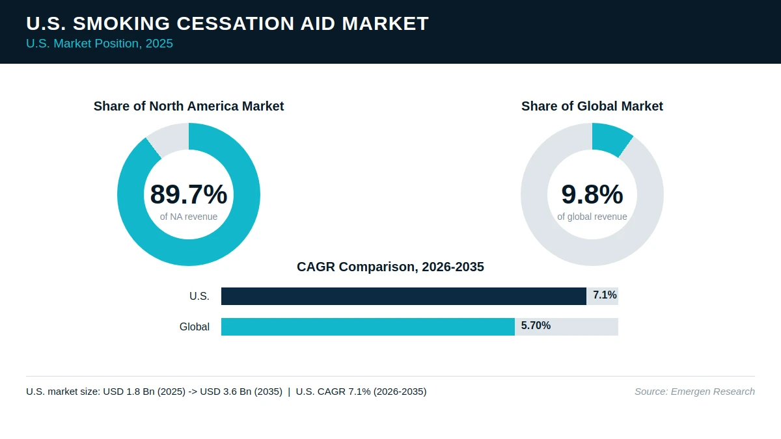
Task: Click the 9.8% value in right donut
Action: (x=592, y=194)
